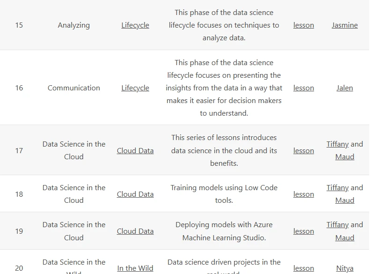
Task: Open the lesson link for Communication
Action: (304, 88)
